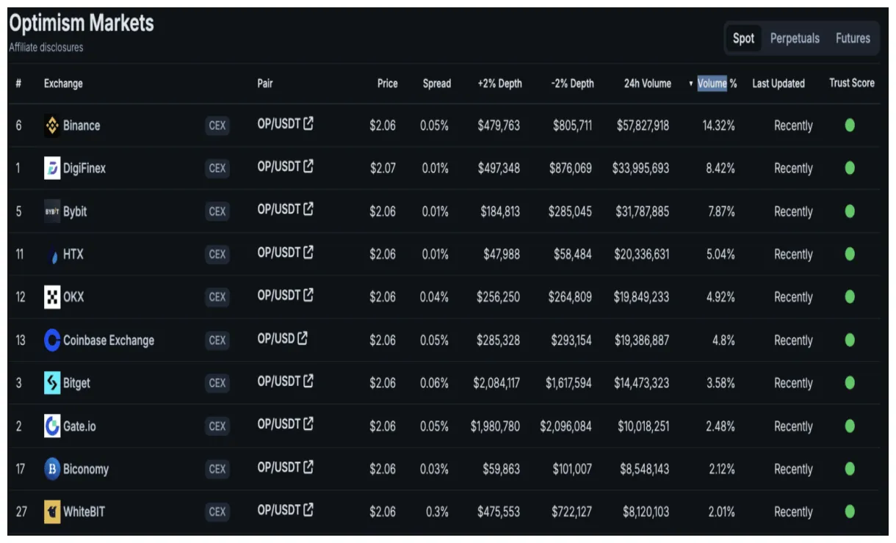Click the CEX badge in the Bybit row

coord(217,211)
